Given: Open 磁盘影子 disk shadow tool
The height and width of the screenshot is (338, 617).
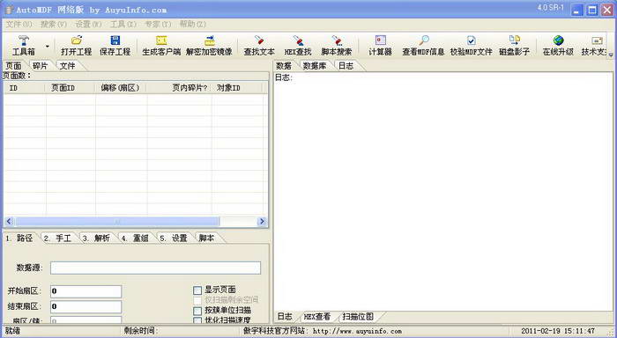Looking at the screenshot, I should tap(514, 45).
